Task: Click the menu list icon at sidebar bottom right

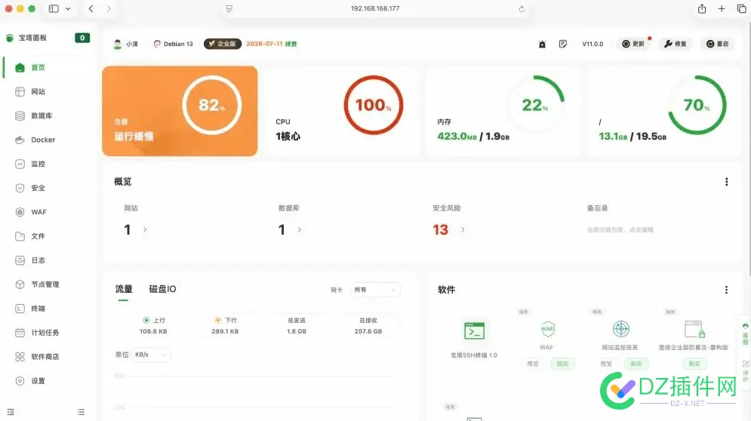Action: pos(81,412)
